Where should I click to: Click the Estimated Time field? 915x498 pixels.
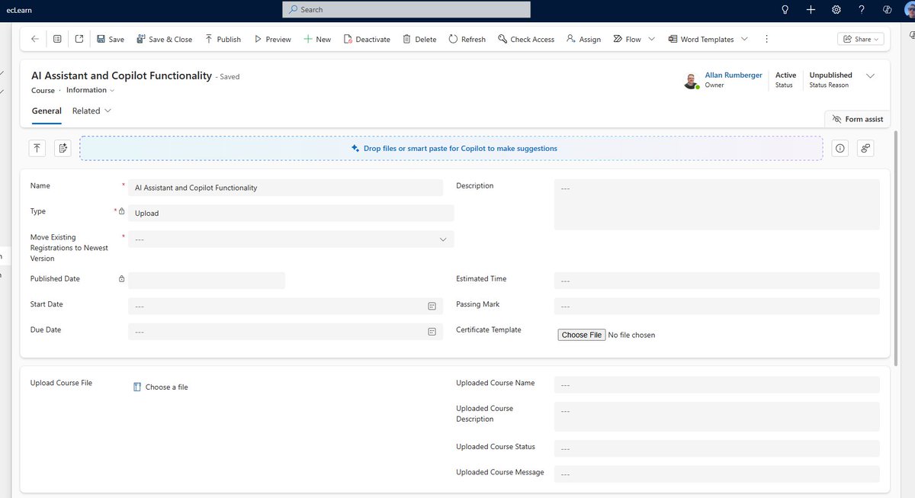click(x=717, y=281)
